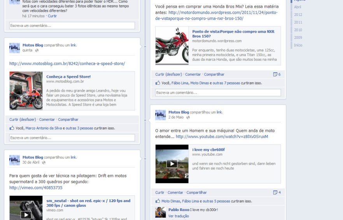This screenshot has width=343, height=220.
Task: Click Compartilhar on the NXR Bros post
Action: point(214,74)
